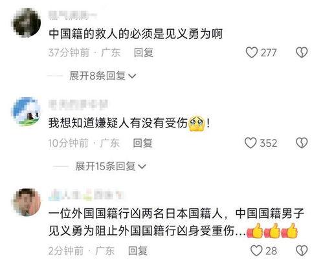Dislike the third comment with the broken heart
Screen dimensions: 323x262
[x=302, y=251]
